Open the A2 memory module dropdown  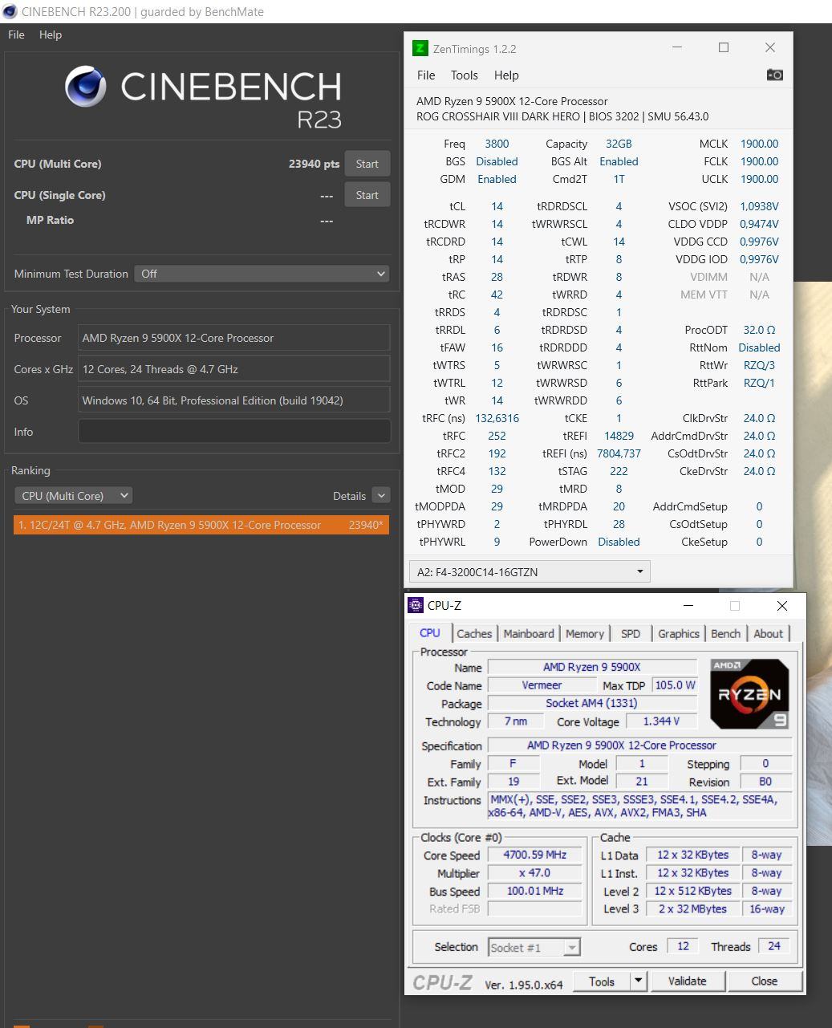tap(530, 572)
